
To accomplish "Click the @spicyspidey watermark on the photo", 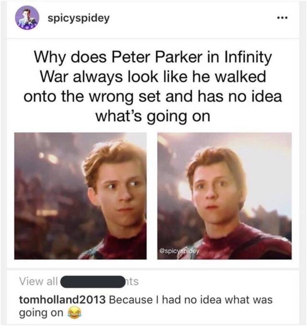I will pyautogui.click(x=180, y=251).
